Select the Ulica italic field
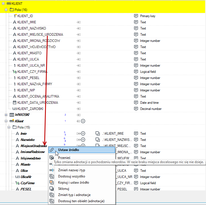This screenshot has width=206, height=205. [x=24, y=171]
